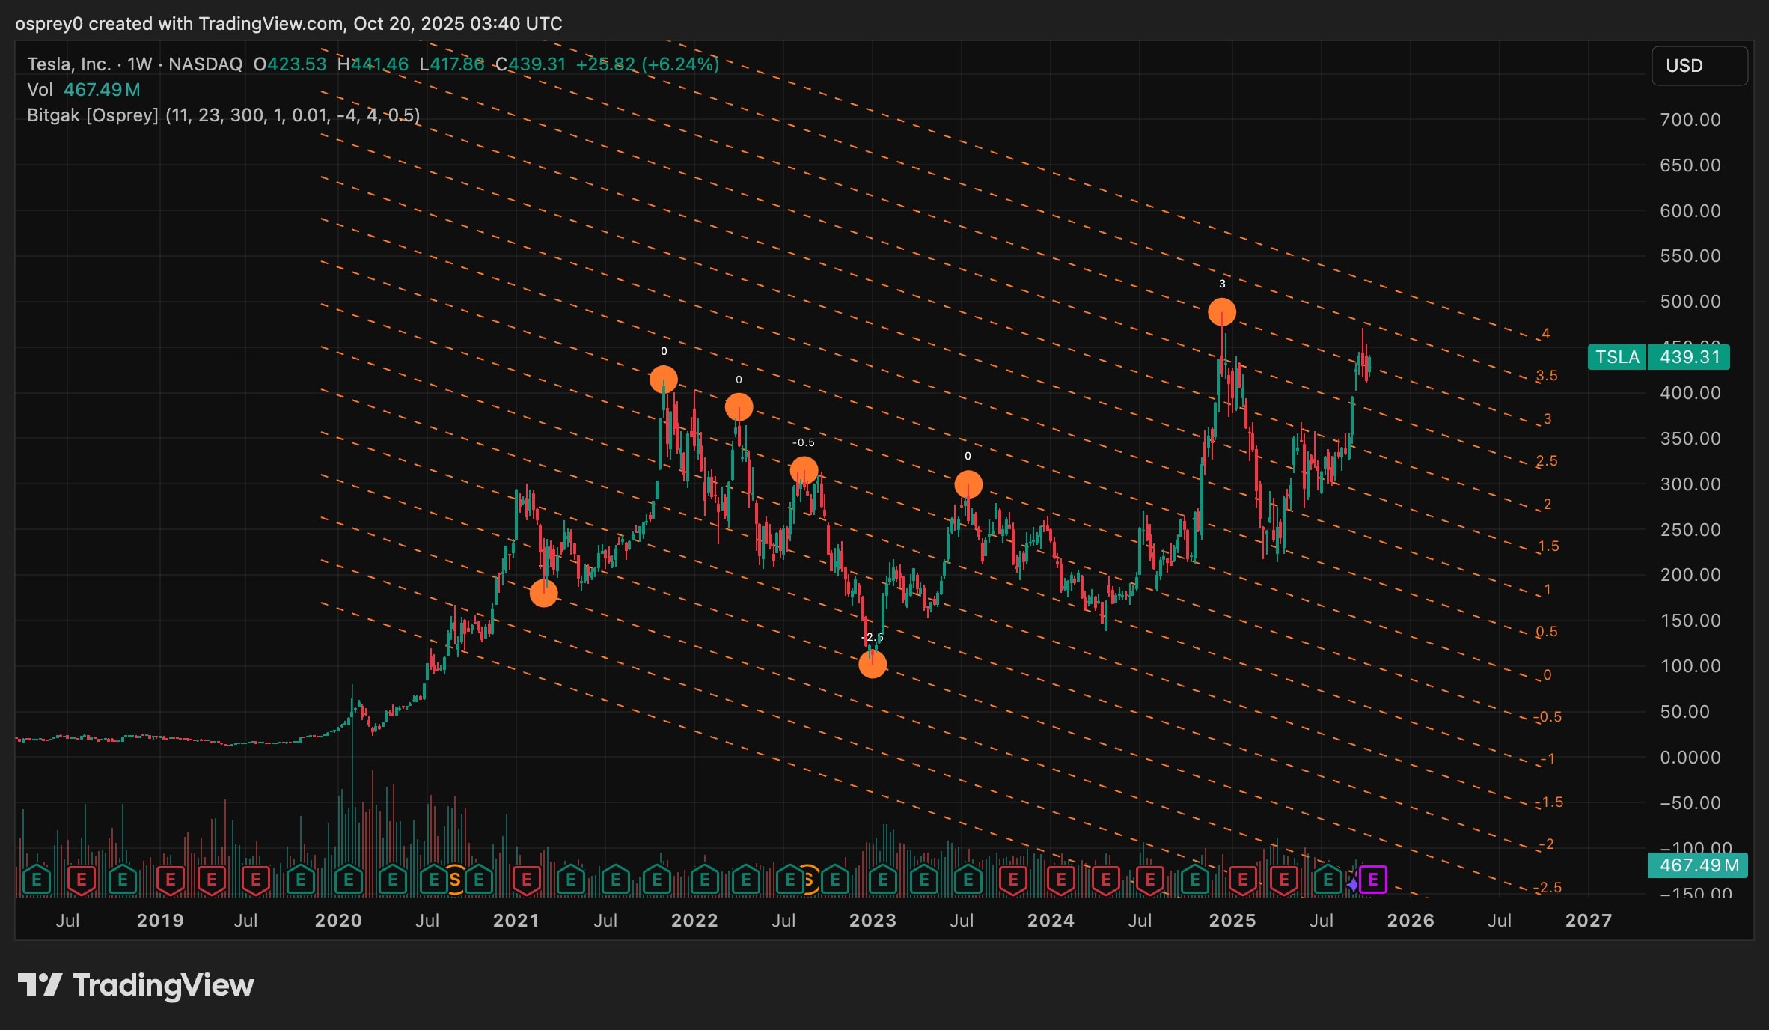The image size is (1769, 1030).
Task: Click the Tesla, Inc. symbol title
Action: click(x=69, y=64)
